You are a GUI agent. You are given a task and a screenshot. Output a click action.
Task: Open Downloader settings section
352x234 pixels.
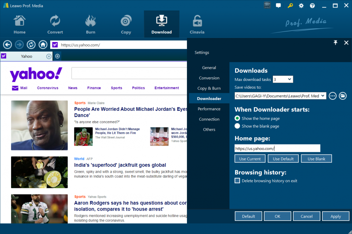209,98
